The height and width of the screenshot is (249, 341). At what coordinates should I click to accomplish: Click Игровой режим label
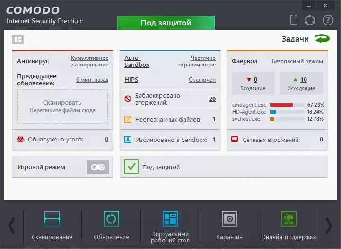(41, 167)
